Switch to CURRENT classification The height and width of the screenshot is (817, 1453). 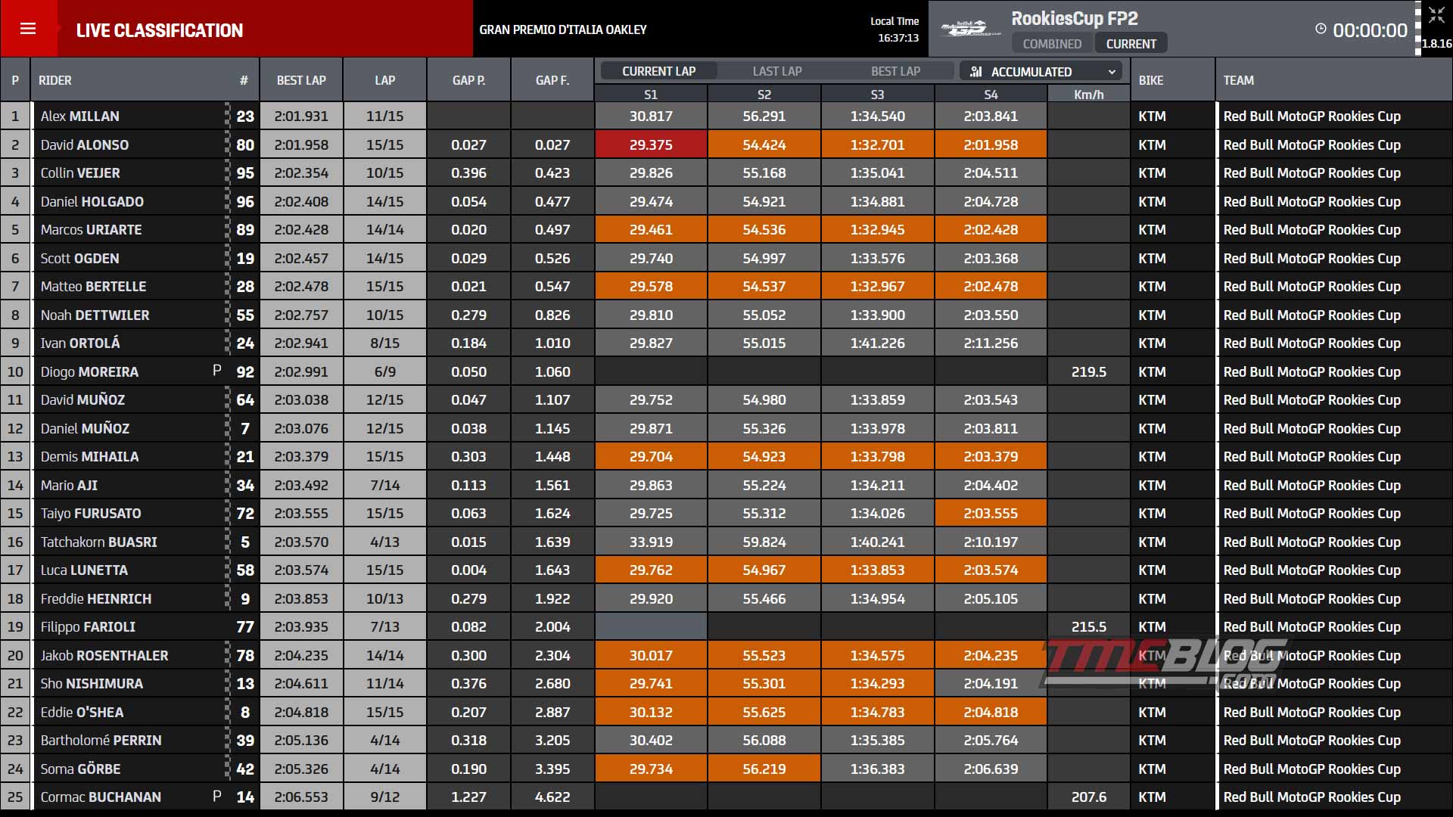point(1131,44)
